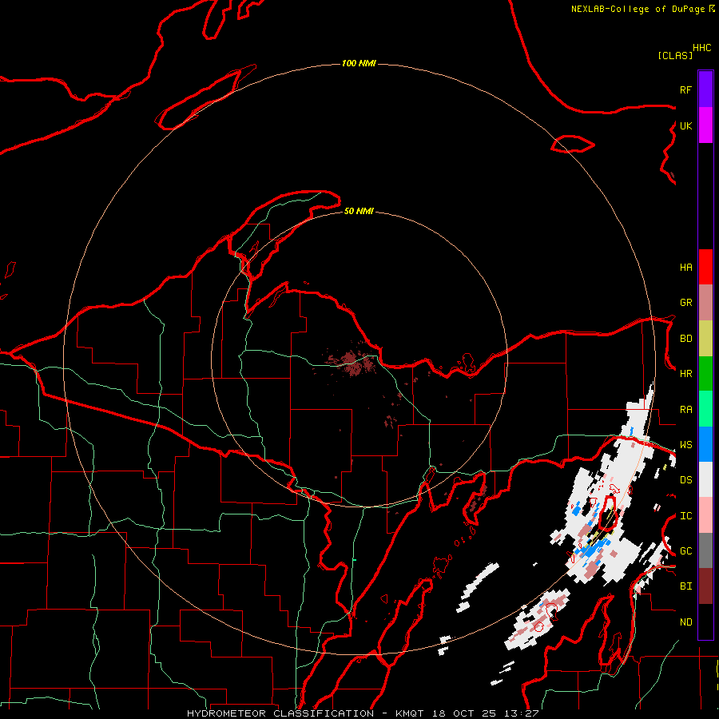719x719 pixels.
Task: Click the DS legend label
Action: click(685, 480)
